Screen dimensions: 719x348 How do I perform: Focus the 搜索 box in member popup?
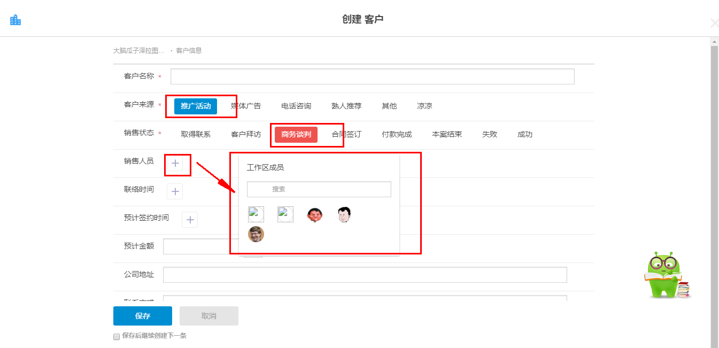(x=319, y=189)
